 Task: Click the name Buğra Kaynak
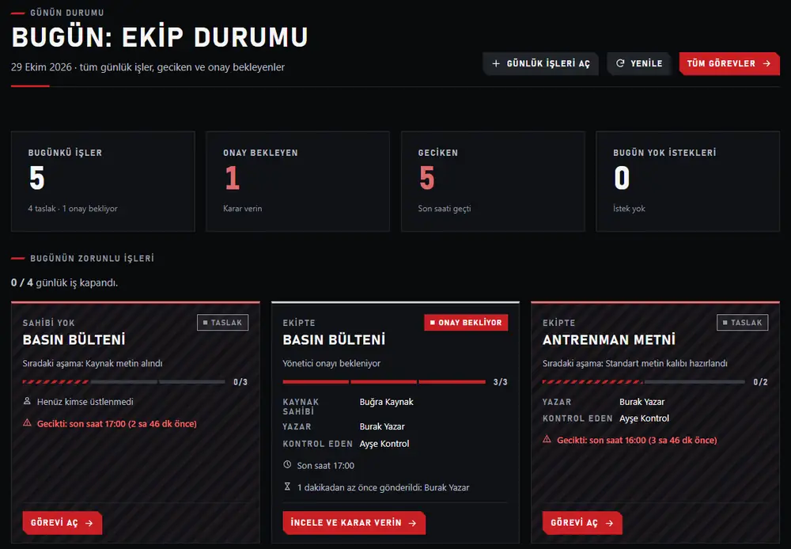387,402
